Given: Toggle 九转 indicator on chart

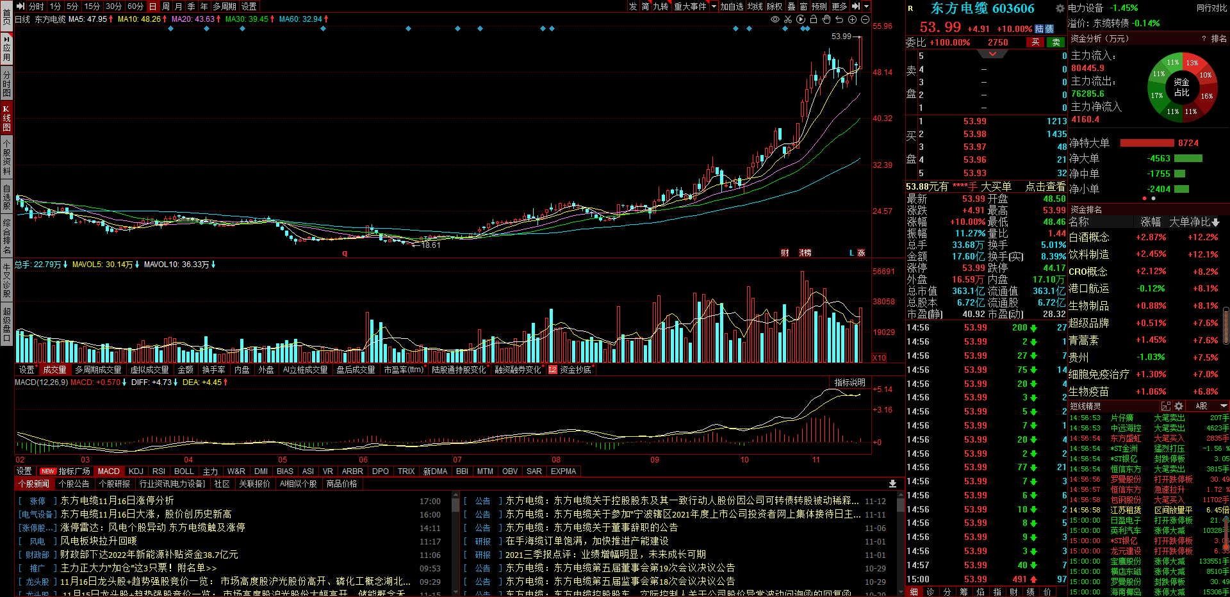Looking at the screenshot, I should (660, 6).
